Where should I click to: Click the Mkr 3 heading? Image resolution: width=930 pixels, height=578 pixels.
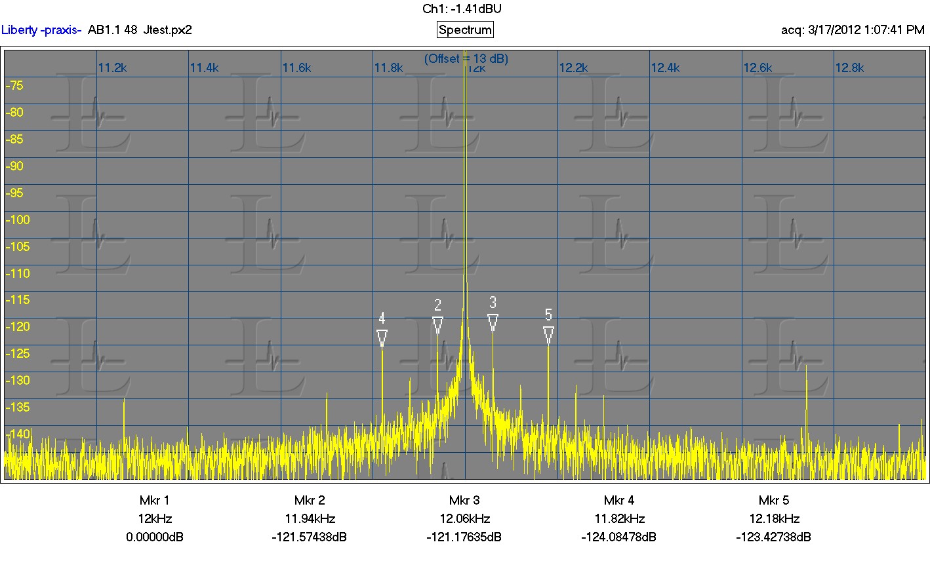464,501
